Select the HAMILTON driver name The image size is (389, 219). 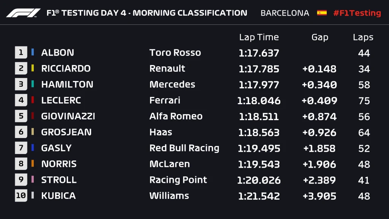[67, 84]
